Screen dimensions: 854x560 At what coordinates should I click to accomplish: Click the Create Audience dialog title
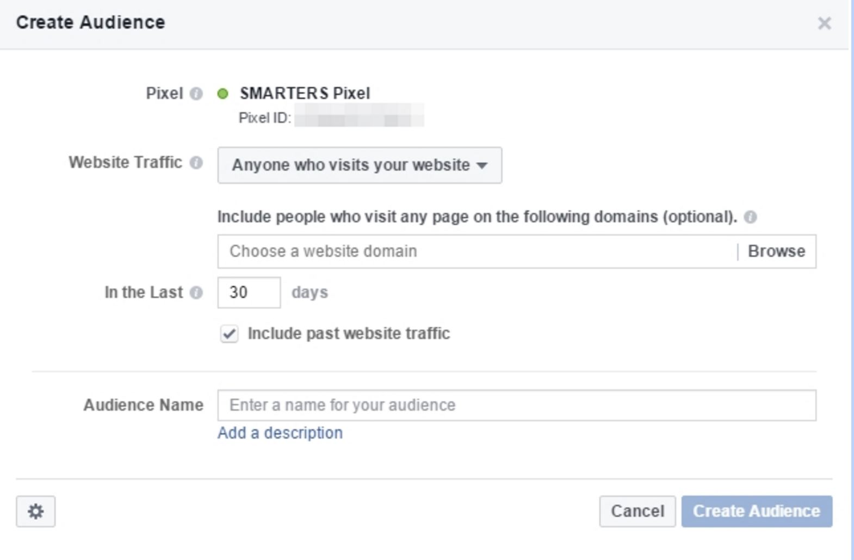[90, 23]
